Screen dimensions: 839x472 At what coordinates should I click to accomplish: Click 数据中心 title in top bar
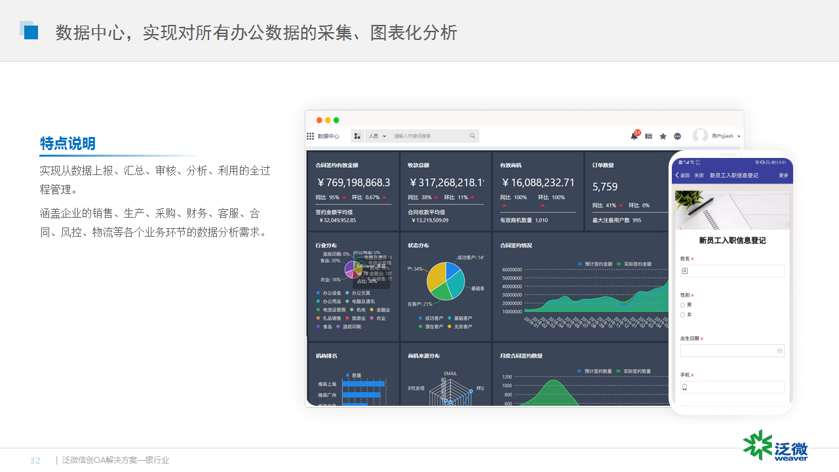pyautogui.click(x=328, y=136)
